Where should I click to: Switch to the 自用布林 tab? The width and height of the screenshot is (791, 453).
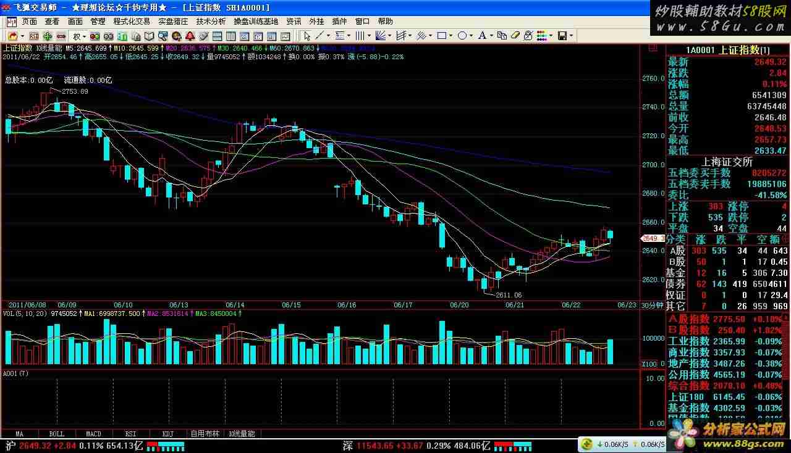[205, 434]
